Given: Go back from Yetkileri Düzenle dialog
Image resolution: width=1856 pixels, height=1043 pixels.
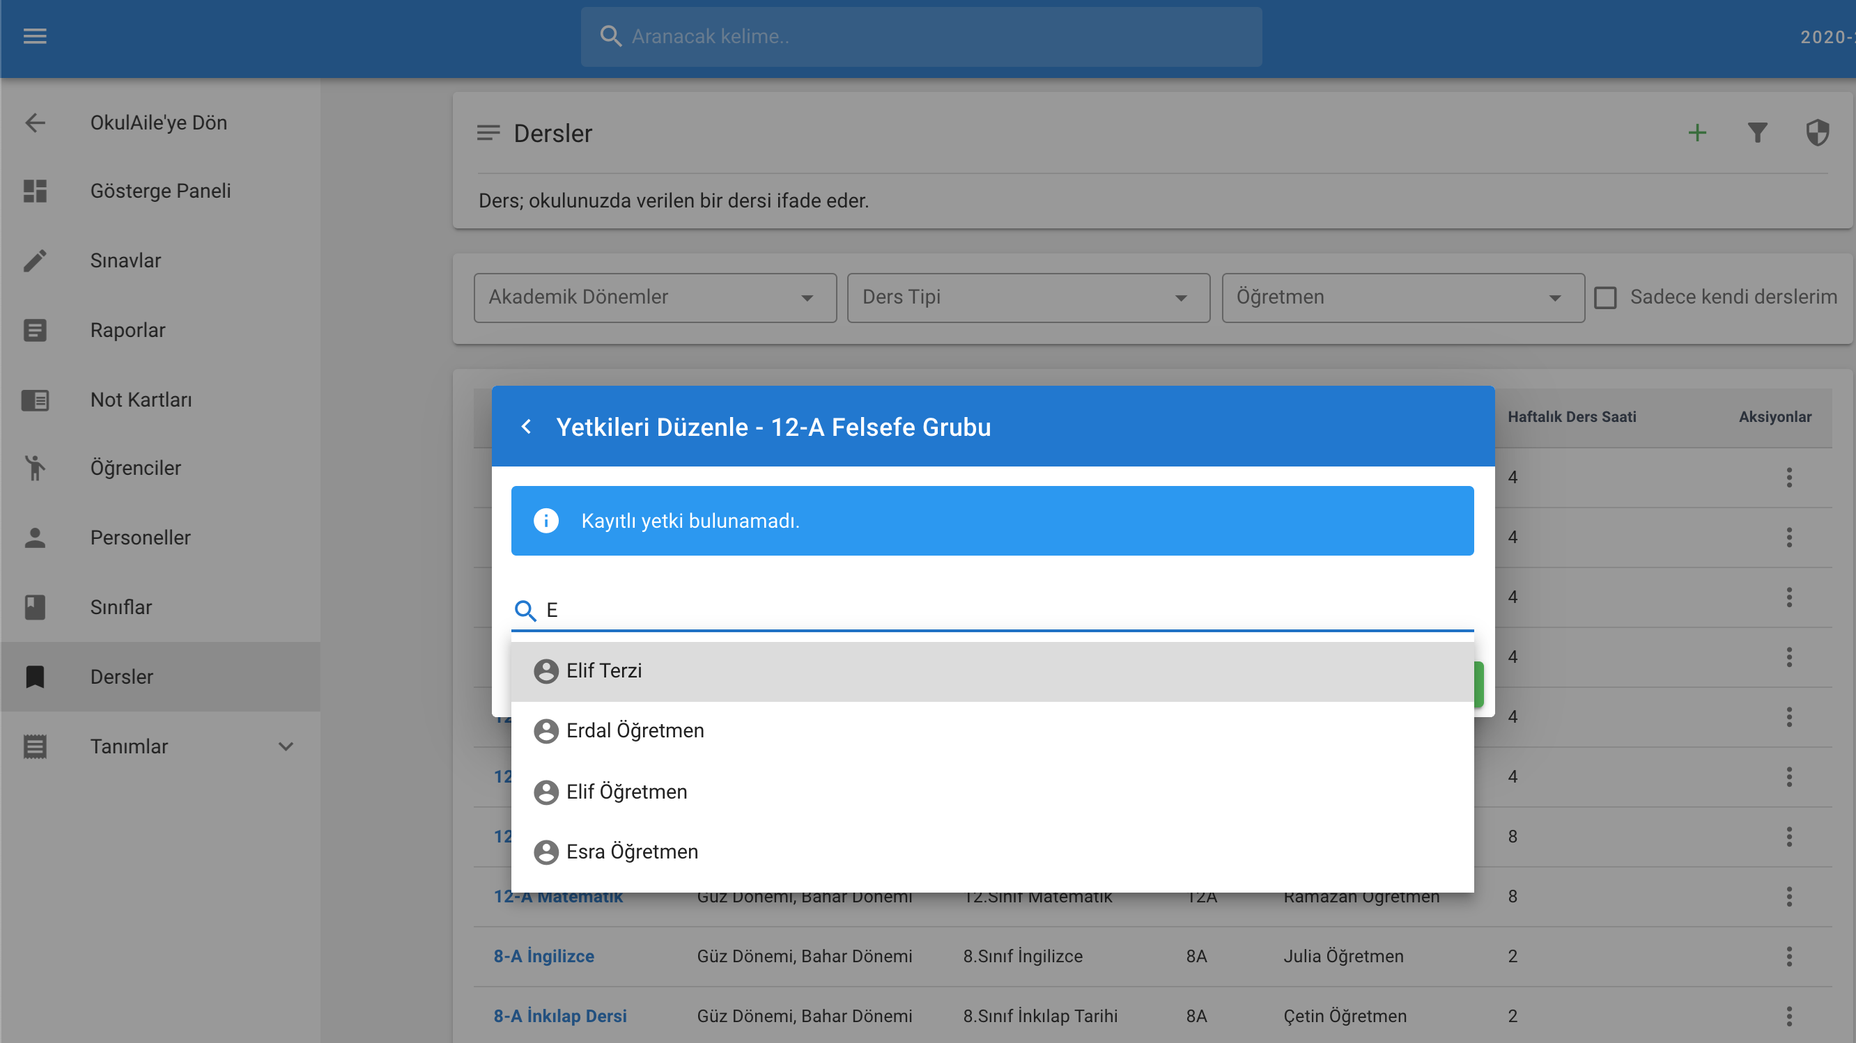Looking at the screenshot, I should coord(526,427).
